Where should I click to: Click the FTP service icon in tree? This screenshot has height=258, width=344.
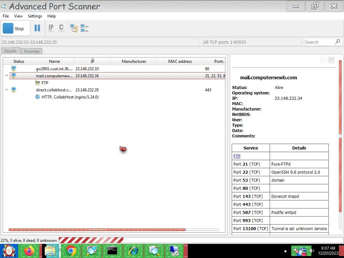point(38,83)
